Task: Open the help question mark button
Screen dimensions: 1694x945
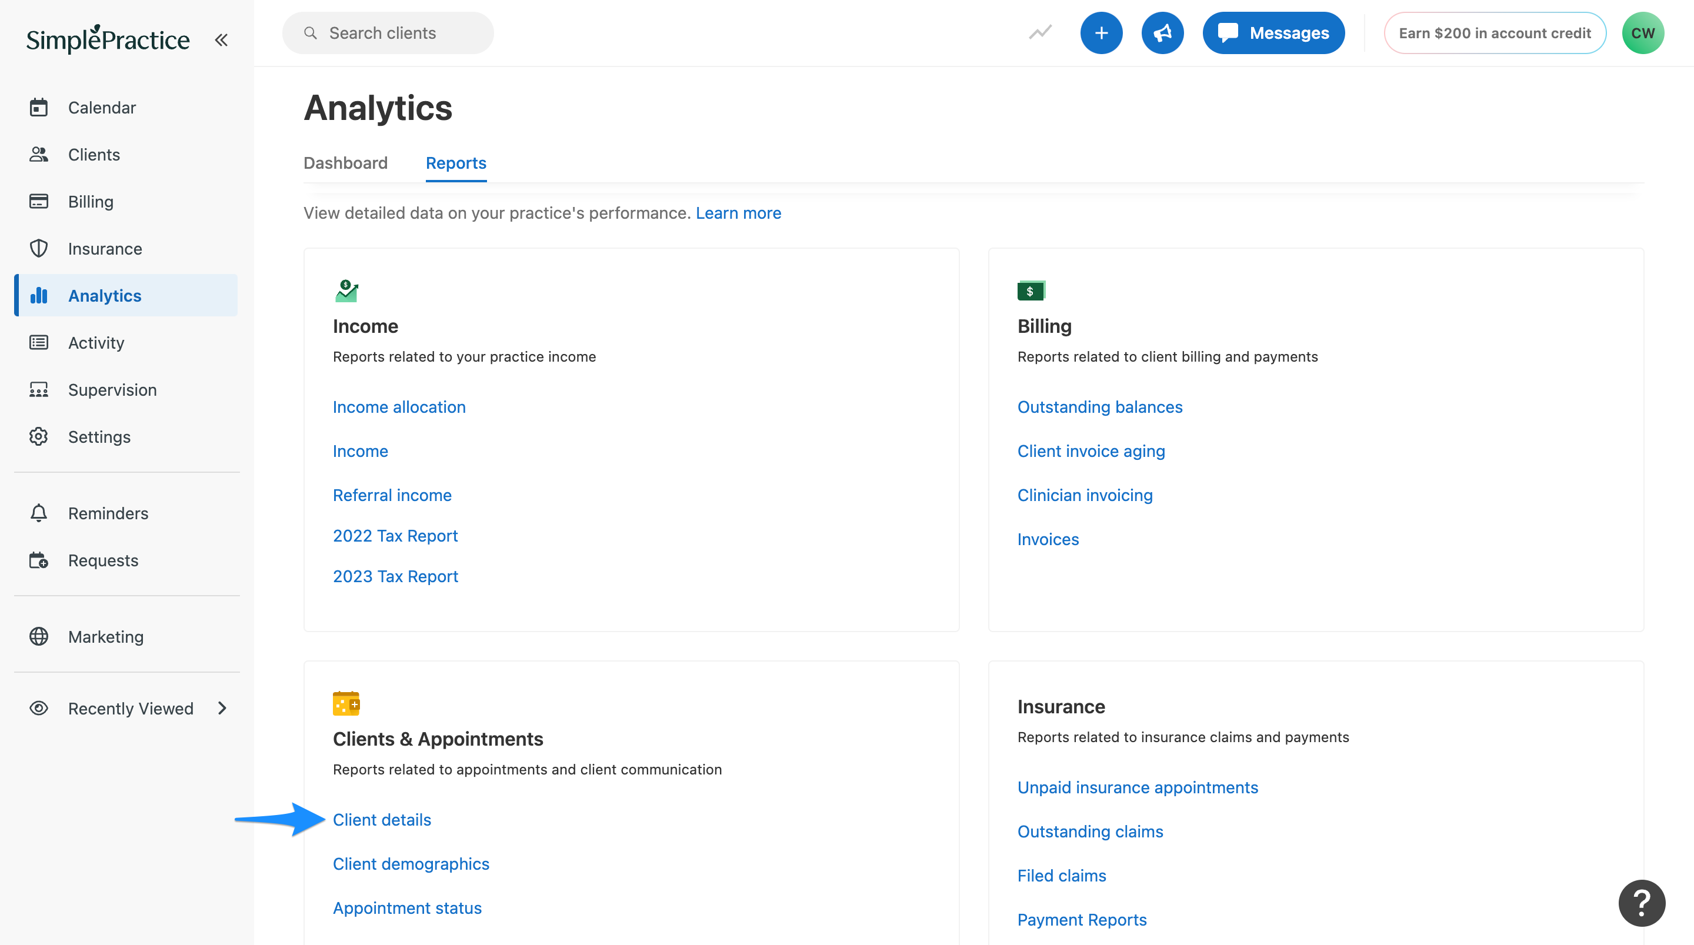Action: point(1642,903)
